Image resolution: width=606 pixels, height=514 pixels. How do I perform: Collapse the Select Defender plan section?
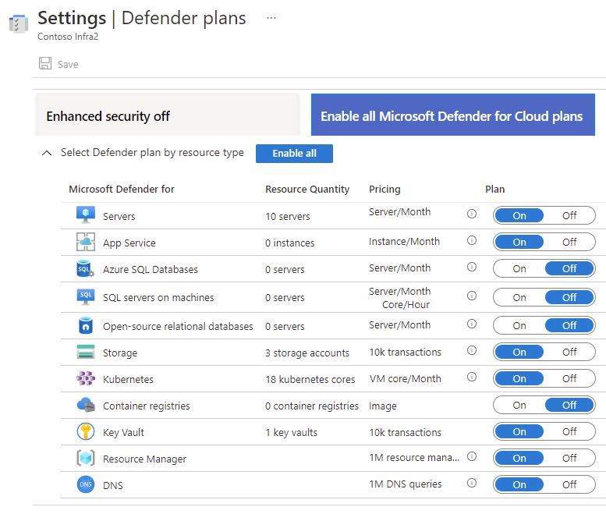point(47,154)
